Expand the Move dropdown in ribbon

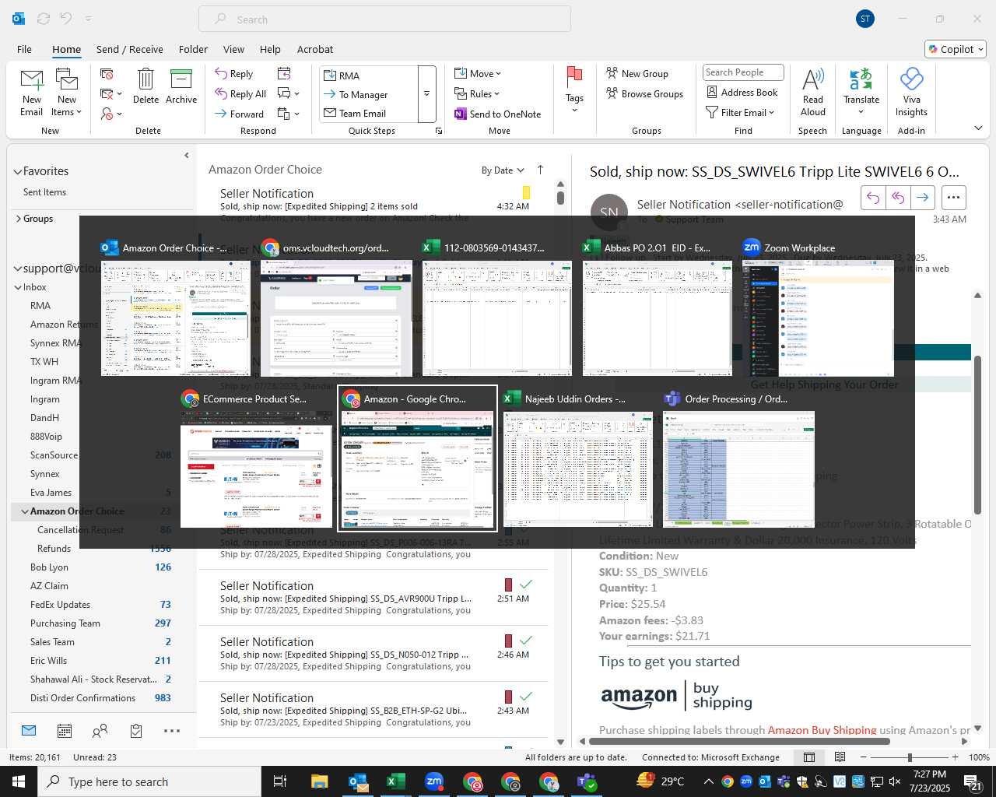pyautogui.click(x=478, y=74)
